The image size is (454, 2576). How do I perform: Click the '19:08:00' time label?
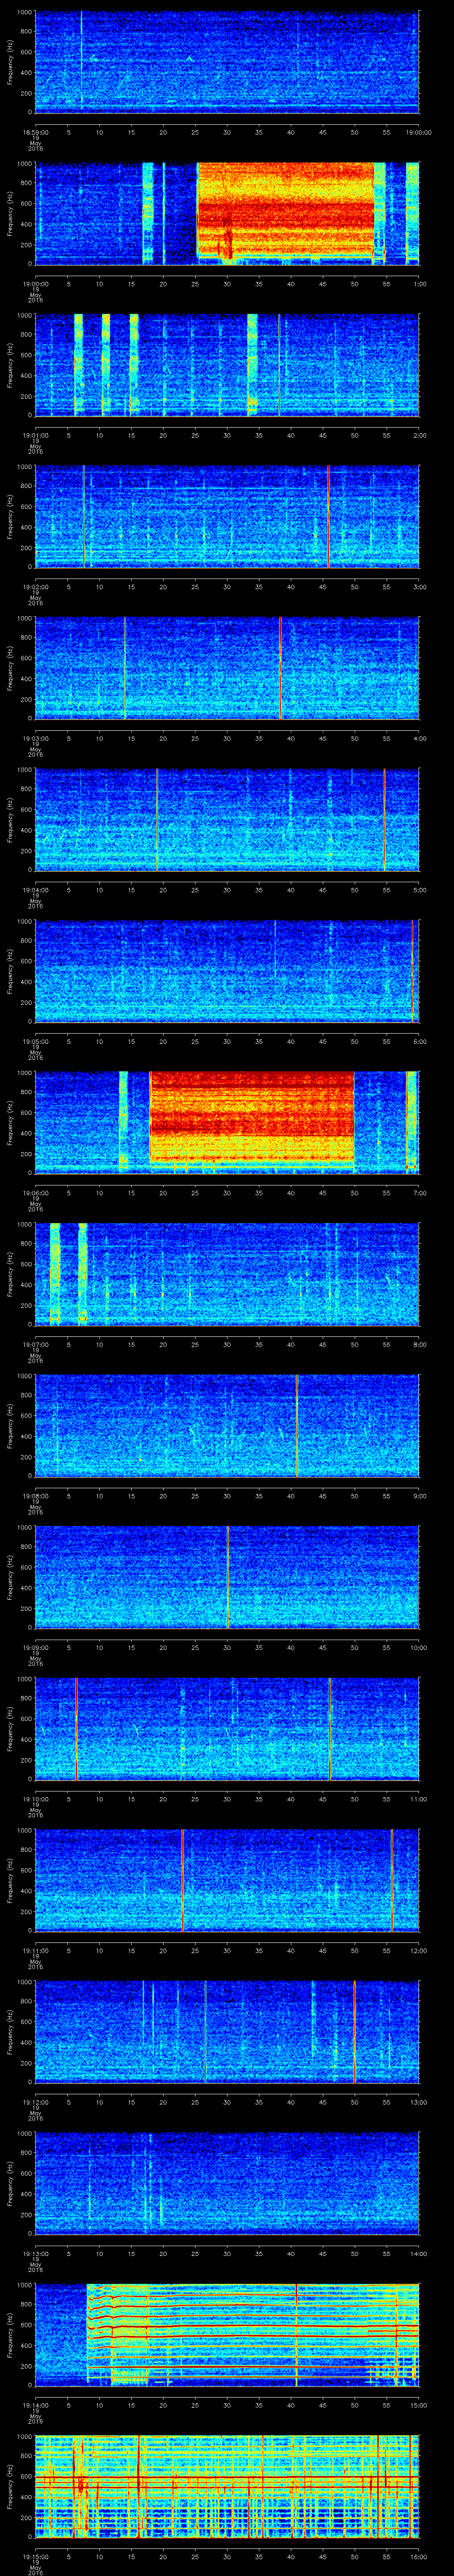pyautogui.click(x=35, y=1496)
